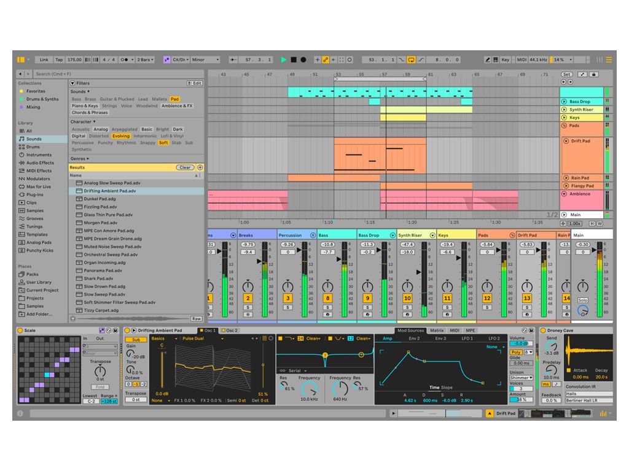Click the Stop button in transport
629x471 pixels.
click(x=294, y=59)
